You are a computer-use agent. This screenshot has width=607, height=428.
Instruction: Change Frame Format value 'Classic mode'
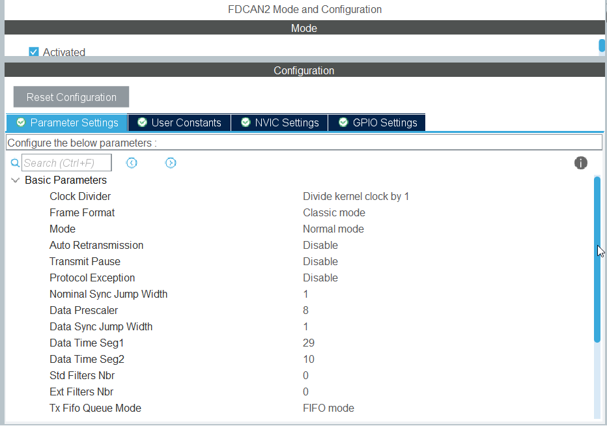pyautogui.click(x=333, y=212)
